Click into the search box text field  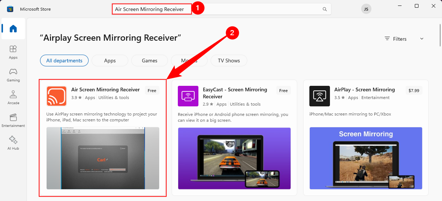pos(222,9)
